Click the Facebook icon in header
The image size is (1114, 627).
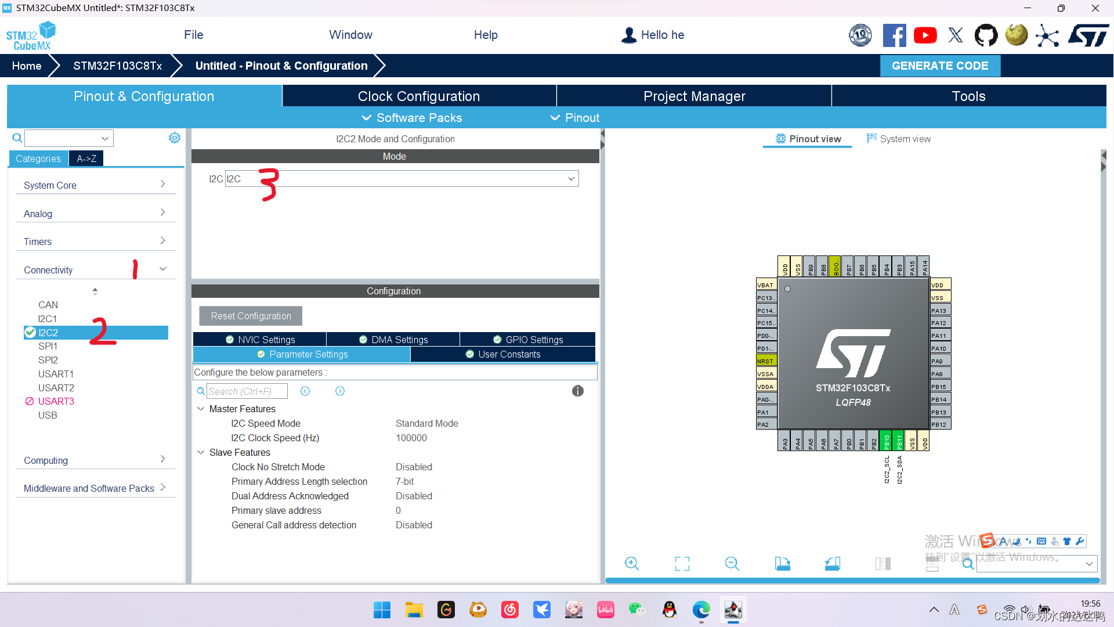coord(894,35)
